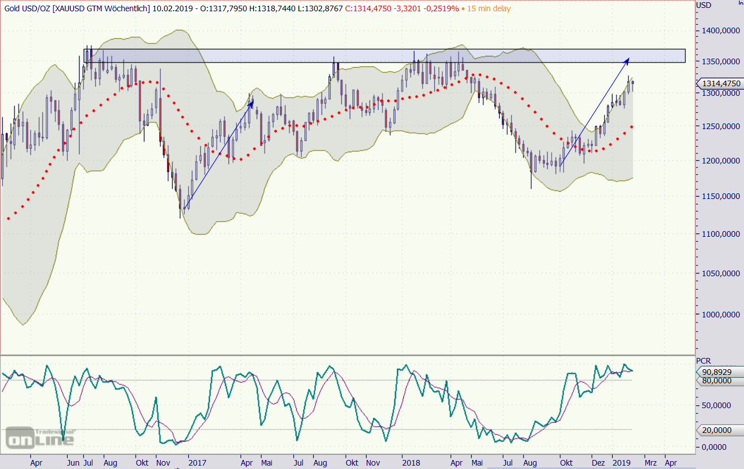Click the 50,0000 indicator axis label
The image size is (744, 469).
point(716,405)
